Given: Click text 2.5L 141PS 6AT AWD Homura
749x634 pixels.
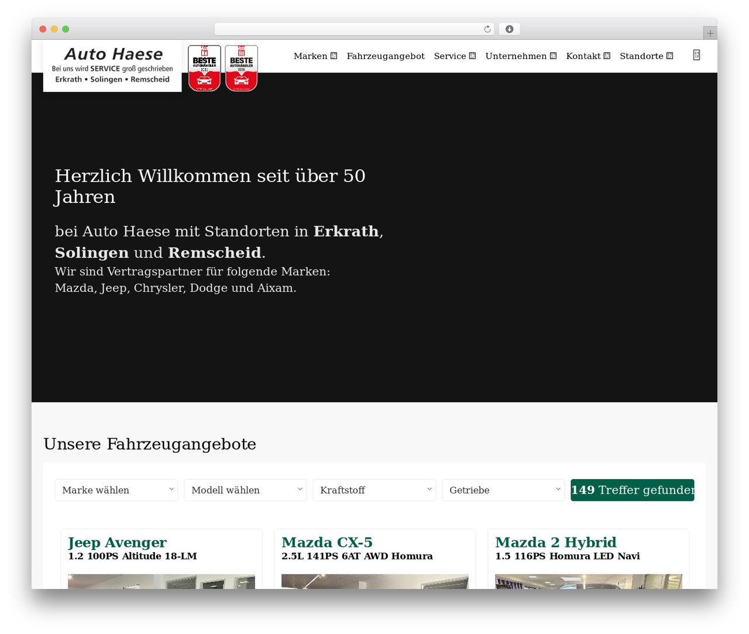Looking at the screenshot, I should tap(357, 556).
